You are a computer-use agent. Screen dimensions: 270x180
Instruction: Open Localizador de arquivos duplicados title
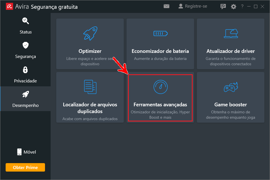coord(90,108)
